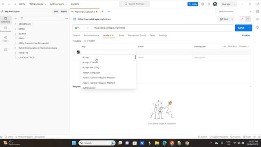Show the 7 hidden headers
This screenshot has width=261, height=147.
click(x=90, y=41)
